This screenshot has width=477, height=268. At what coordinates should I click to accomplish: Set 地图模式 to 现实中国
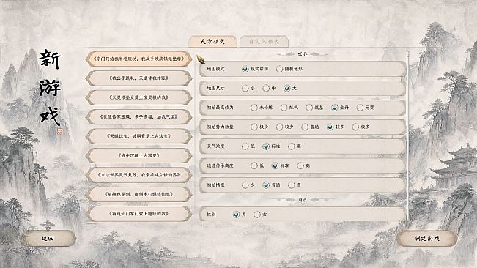point(245,69)
